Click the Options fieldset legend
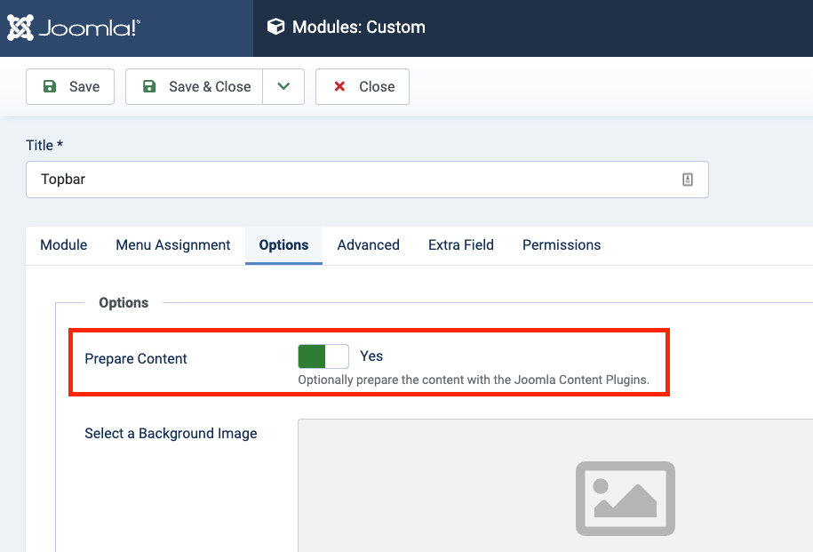The width and height of the screenshot is (813, 552). point(124,302)
